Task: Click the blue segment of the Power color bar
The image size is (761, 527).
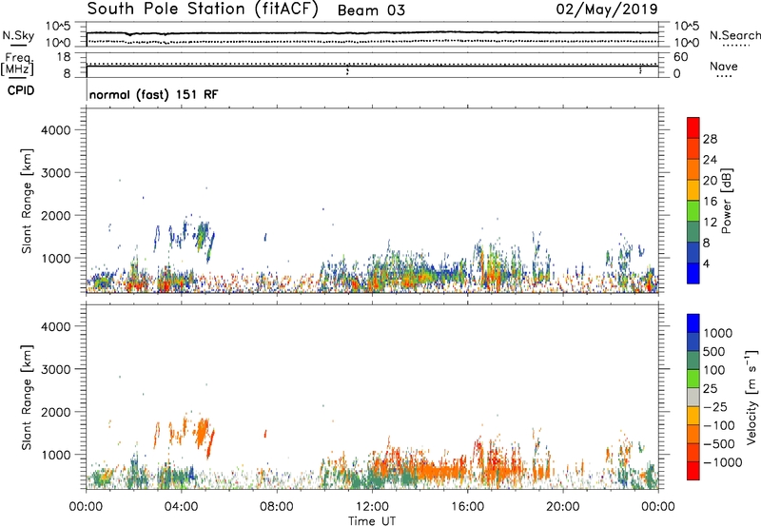Action: coord(693,273)
